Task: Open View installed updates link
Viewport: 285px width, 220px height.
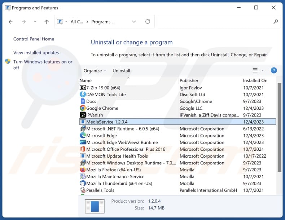Action: (36, 53)
